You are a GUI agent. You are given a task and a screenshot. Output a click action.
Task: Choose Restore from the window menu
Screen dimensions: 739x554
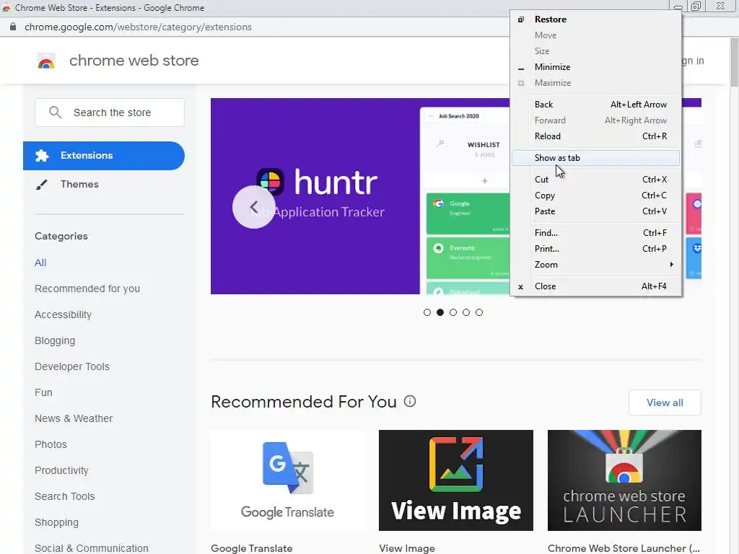(595, 19)
